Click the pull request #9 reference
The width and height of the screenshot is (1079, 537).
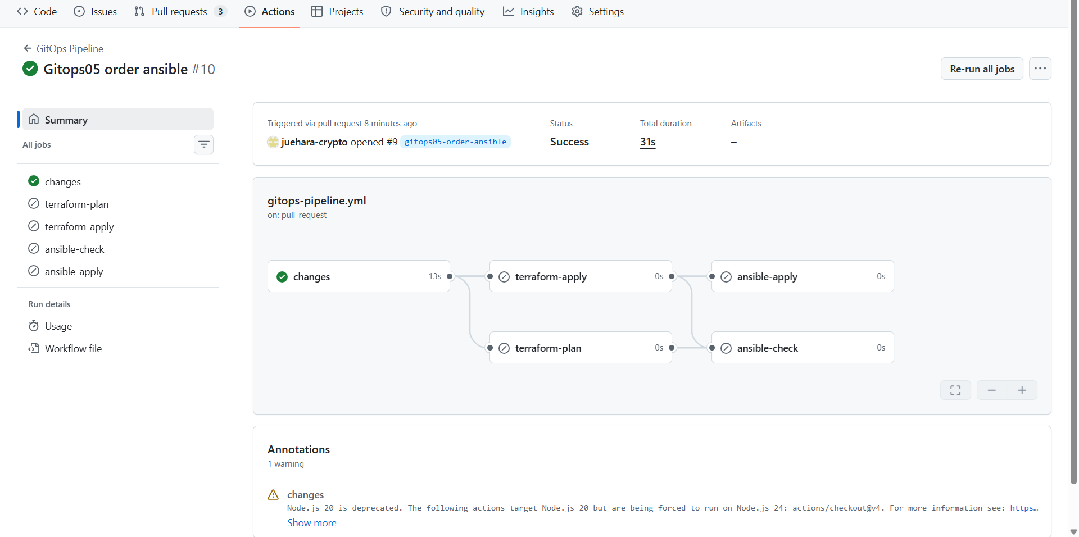click(x=392, y=142)
